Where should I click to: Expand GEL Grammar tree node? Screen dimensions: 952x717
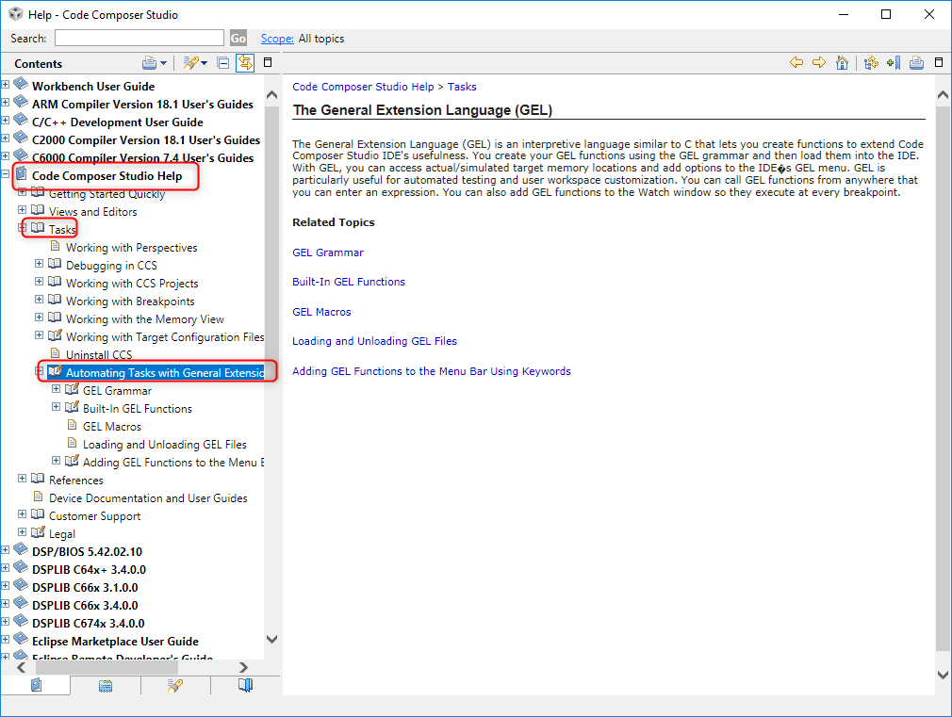tap(56, 388)
